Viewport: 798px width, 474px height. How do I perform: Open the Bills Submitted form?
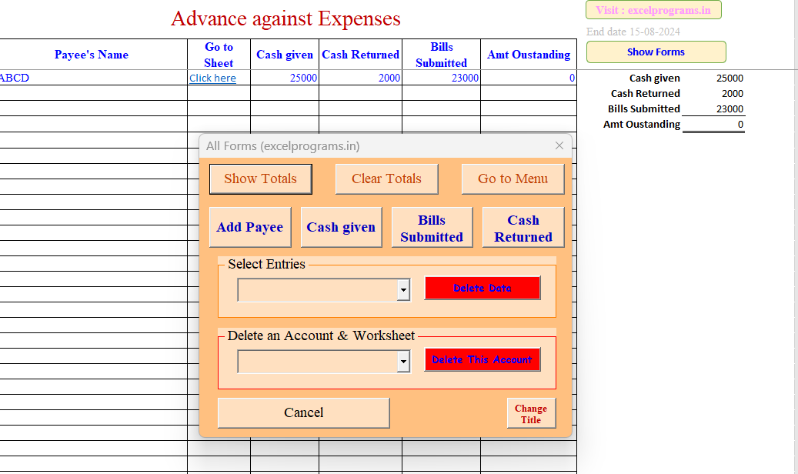432,226
